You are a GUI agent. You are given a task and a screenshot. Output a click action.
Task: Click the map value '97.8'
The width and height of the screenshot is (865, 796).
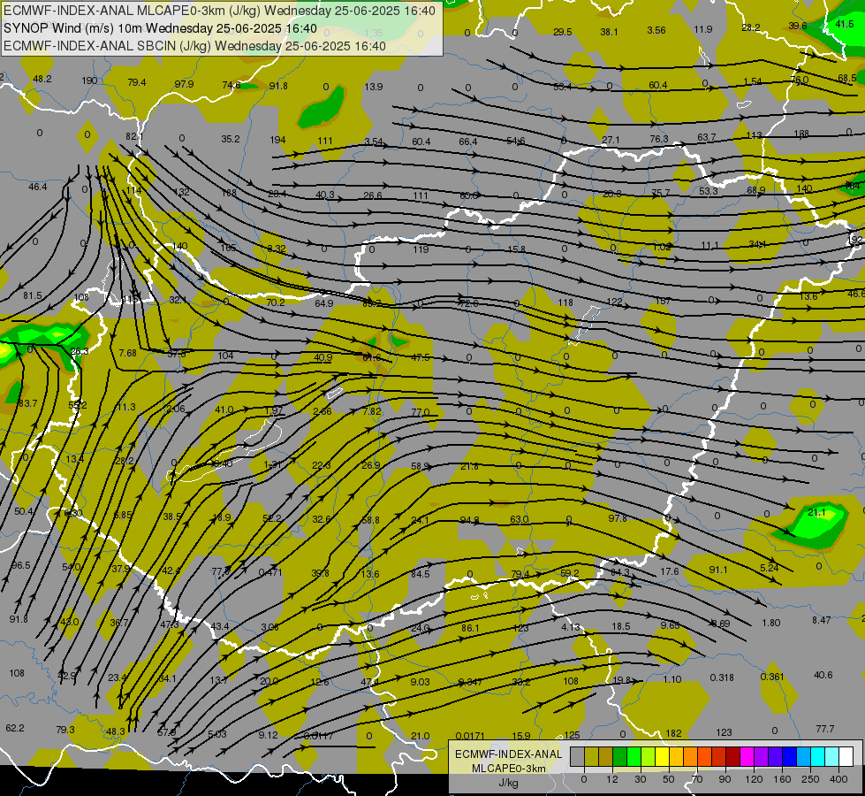pos(618,518)
